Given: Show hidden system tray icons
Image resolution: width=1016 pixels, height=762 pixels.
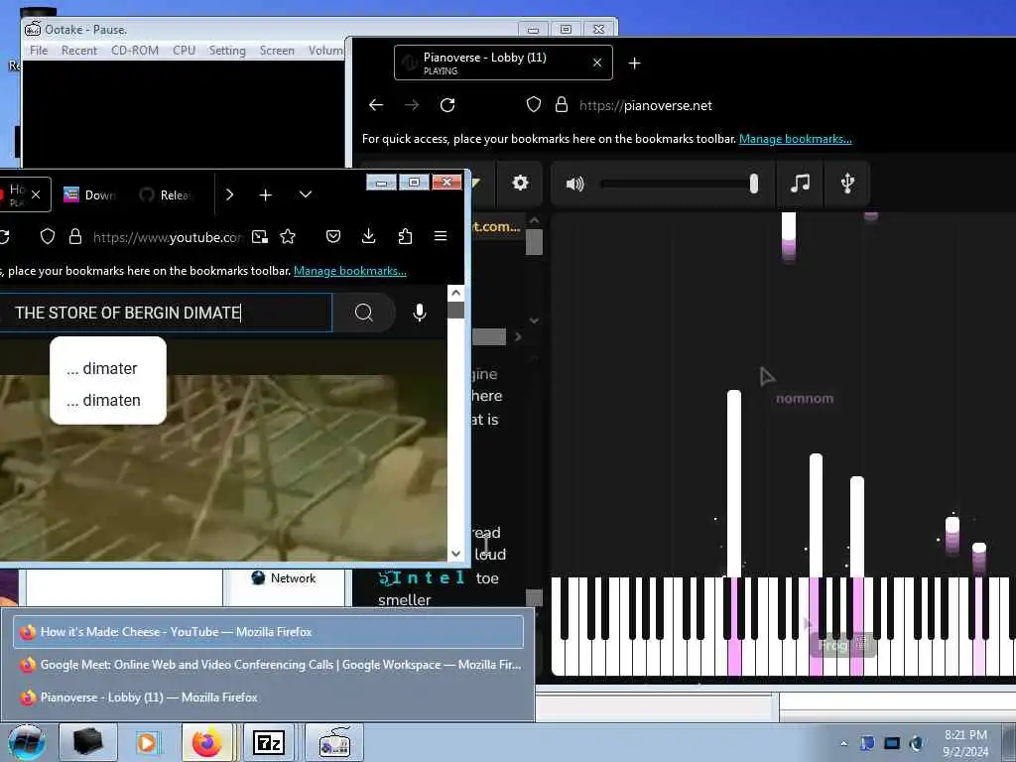Looking at the screenshot, I should point(843,743).
